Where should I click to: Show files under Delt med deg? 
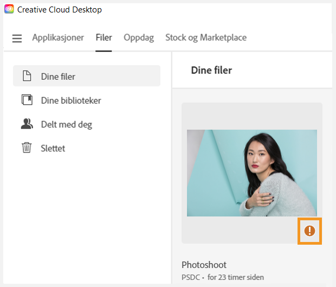pyautogui.click(x=67, y=124)
